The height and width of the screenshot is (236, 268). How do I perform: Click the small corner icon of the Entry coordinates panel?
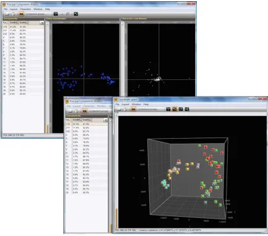pyautogui.click(x=47, y=23)
